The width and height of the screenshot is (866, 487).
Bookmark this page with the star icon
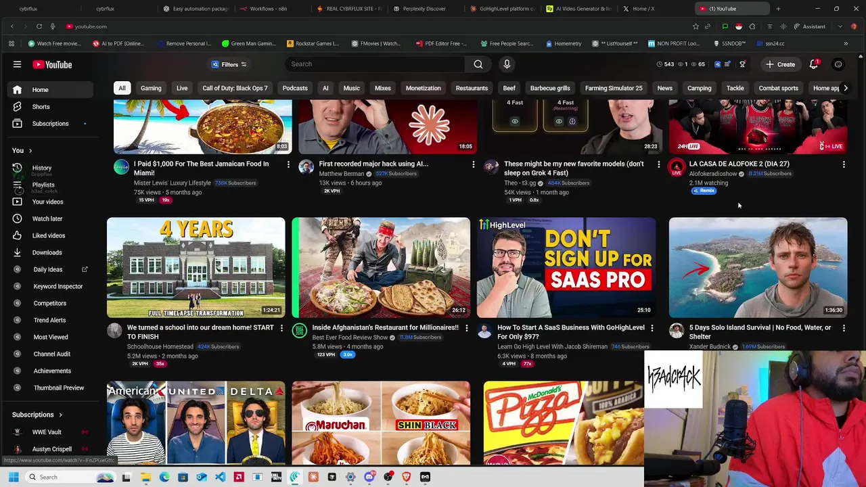tap(696, 26)
